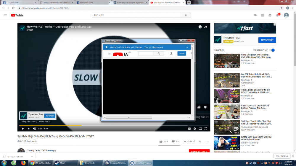This screenshot has height=166, width=296.
Task: Open hamburger menu in Embedded Youtube window
Action: (x=109, y=54)
